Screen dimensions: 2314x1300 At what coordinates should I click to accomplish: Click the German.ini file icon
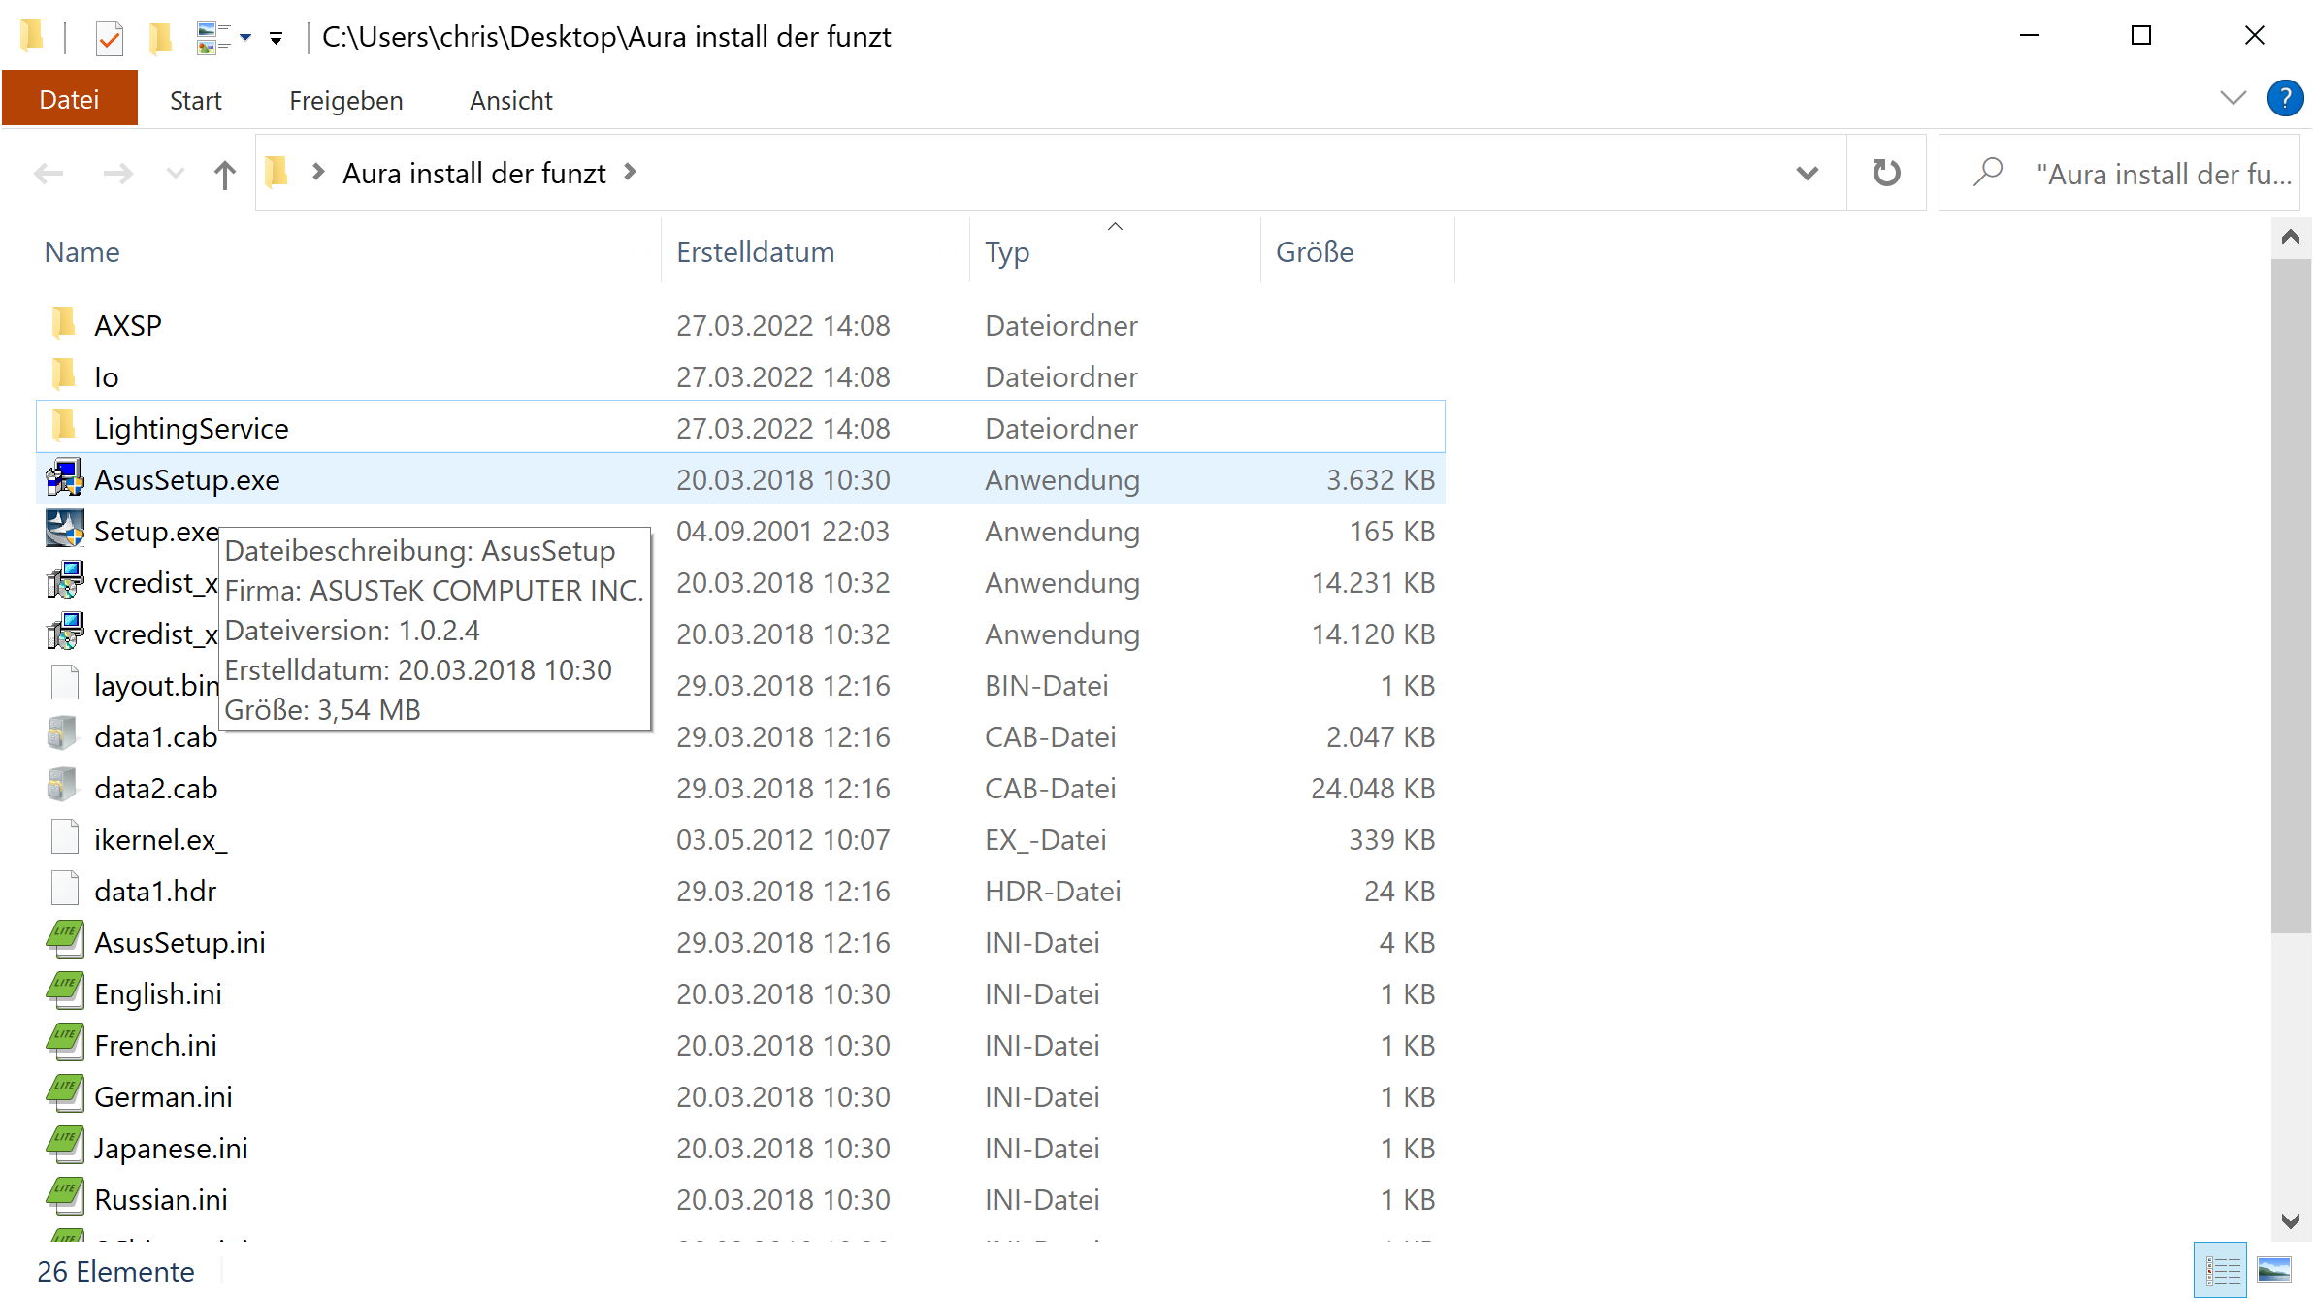pyautogui.click(x=64, y=1094)
